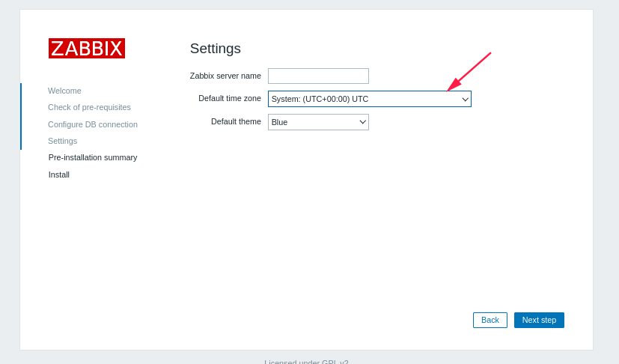Select Configure DB connection step
The image size is (619, 364).
pyautogui.click(x=93, y=124)
